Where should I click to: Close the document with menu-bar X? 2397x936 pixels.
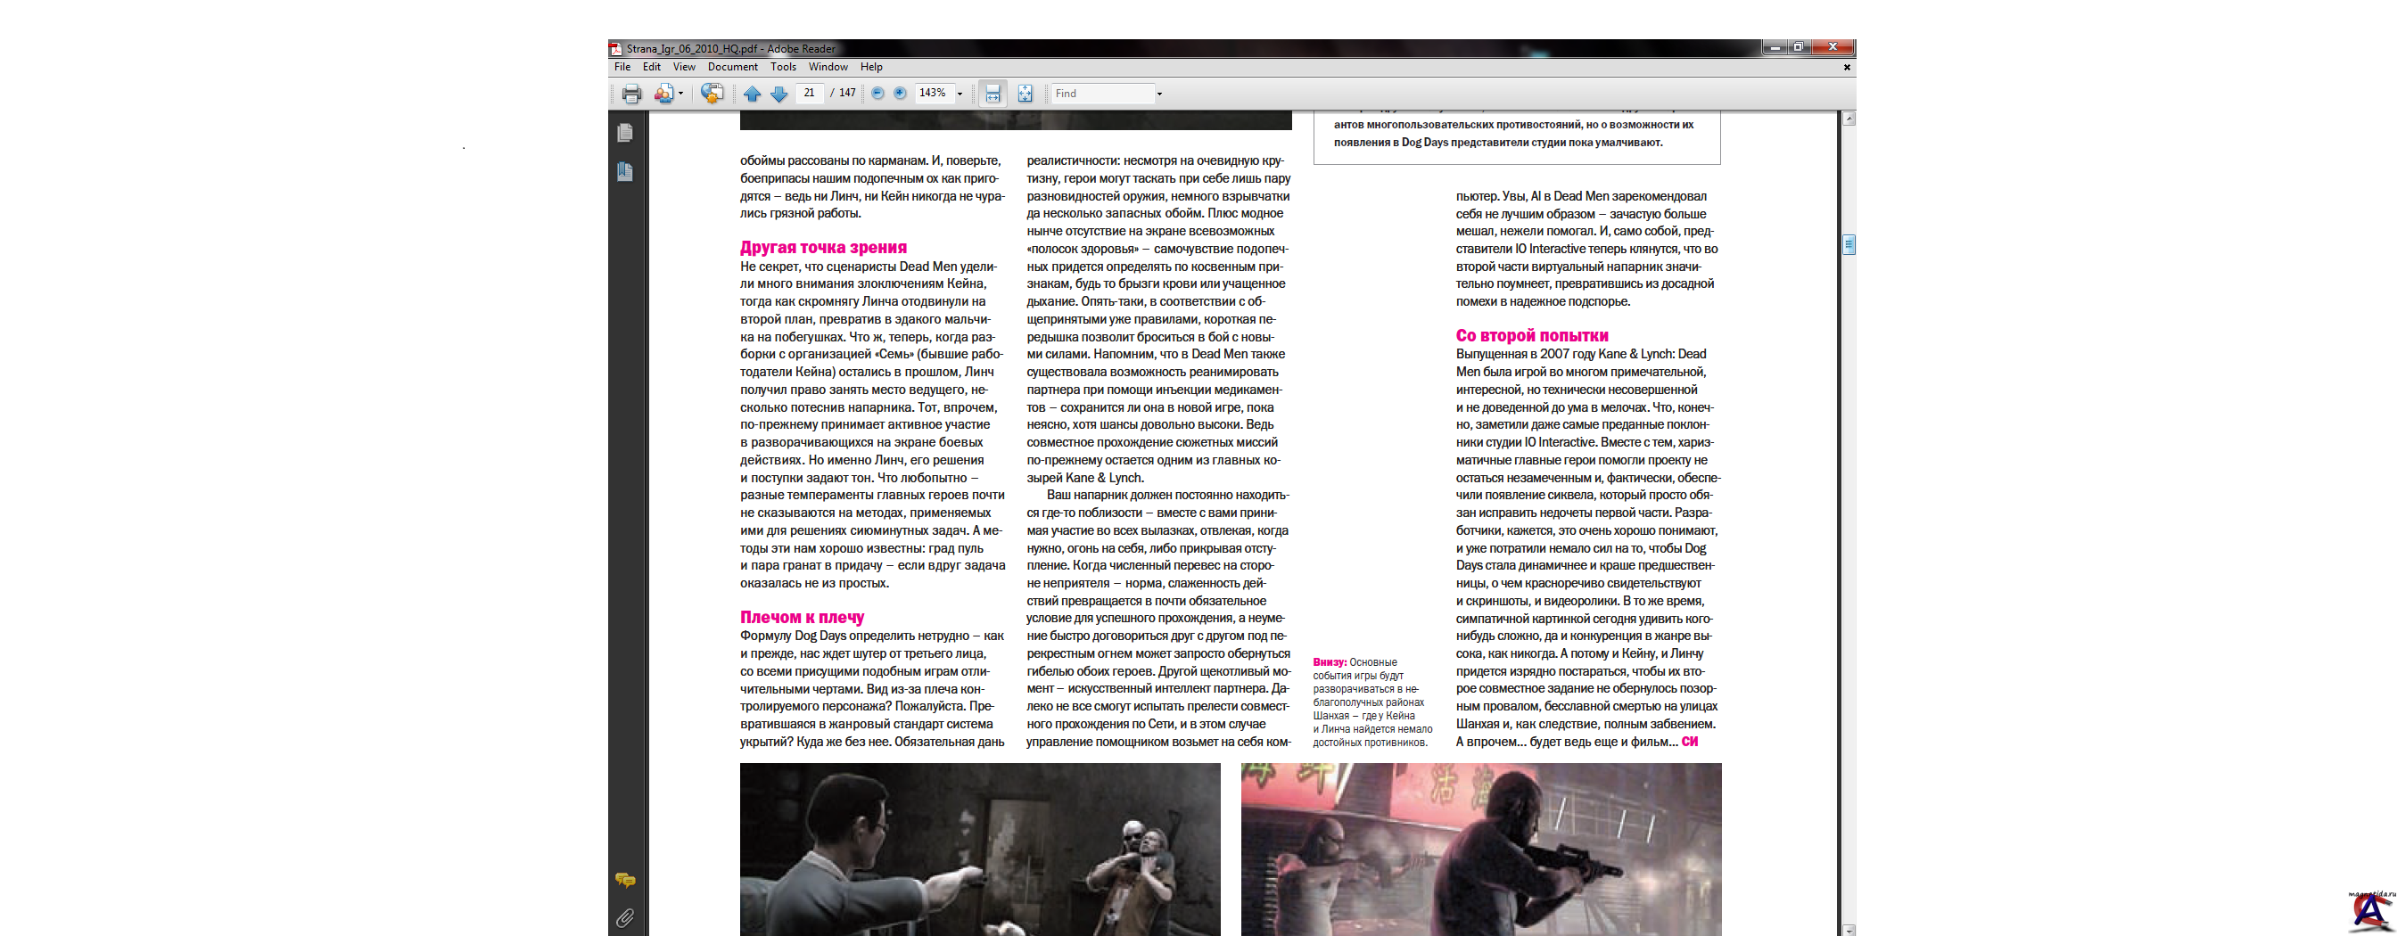point(1846,67)
